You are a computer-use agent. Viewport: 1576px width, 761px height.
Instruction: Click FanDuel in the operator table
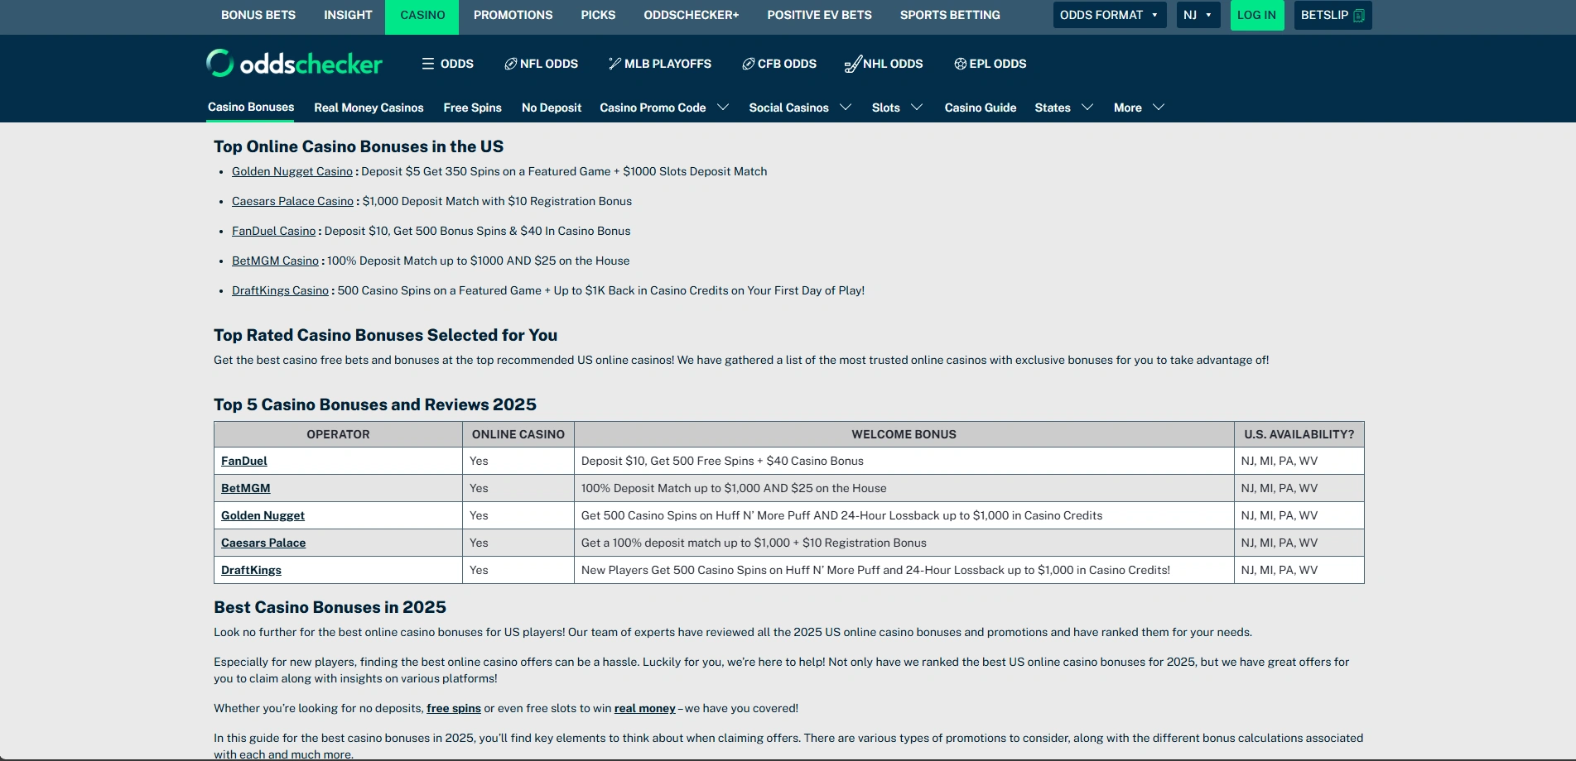[244, 461]
